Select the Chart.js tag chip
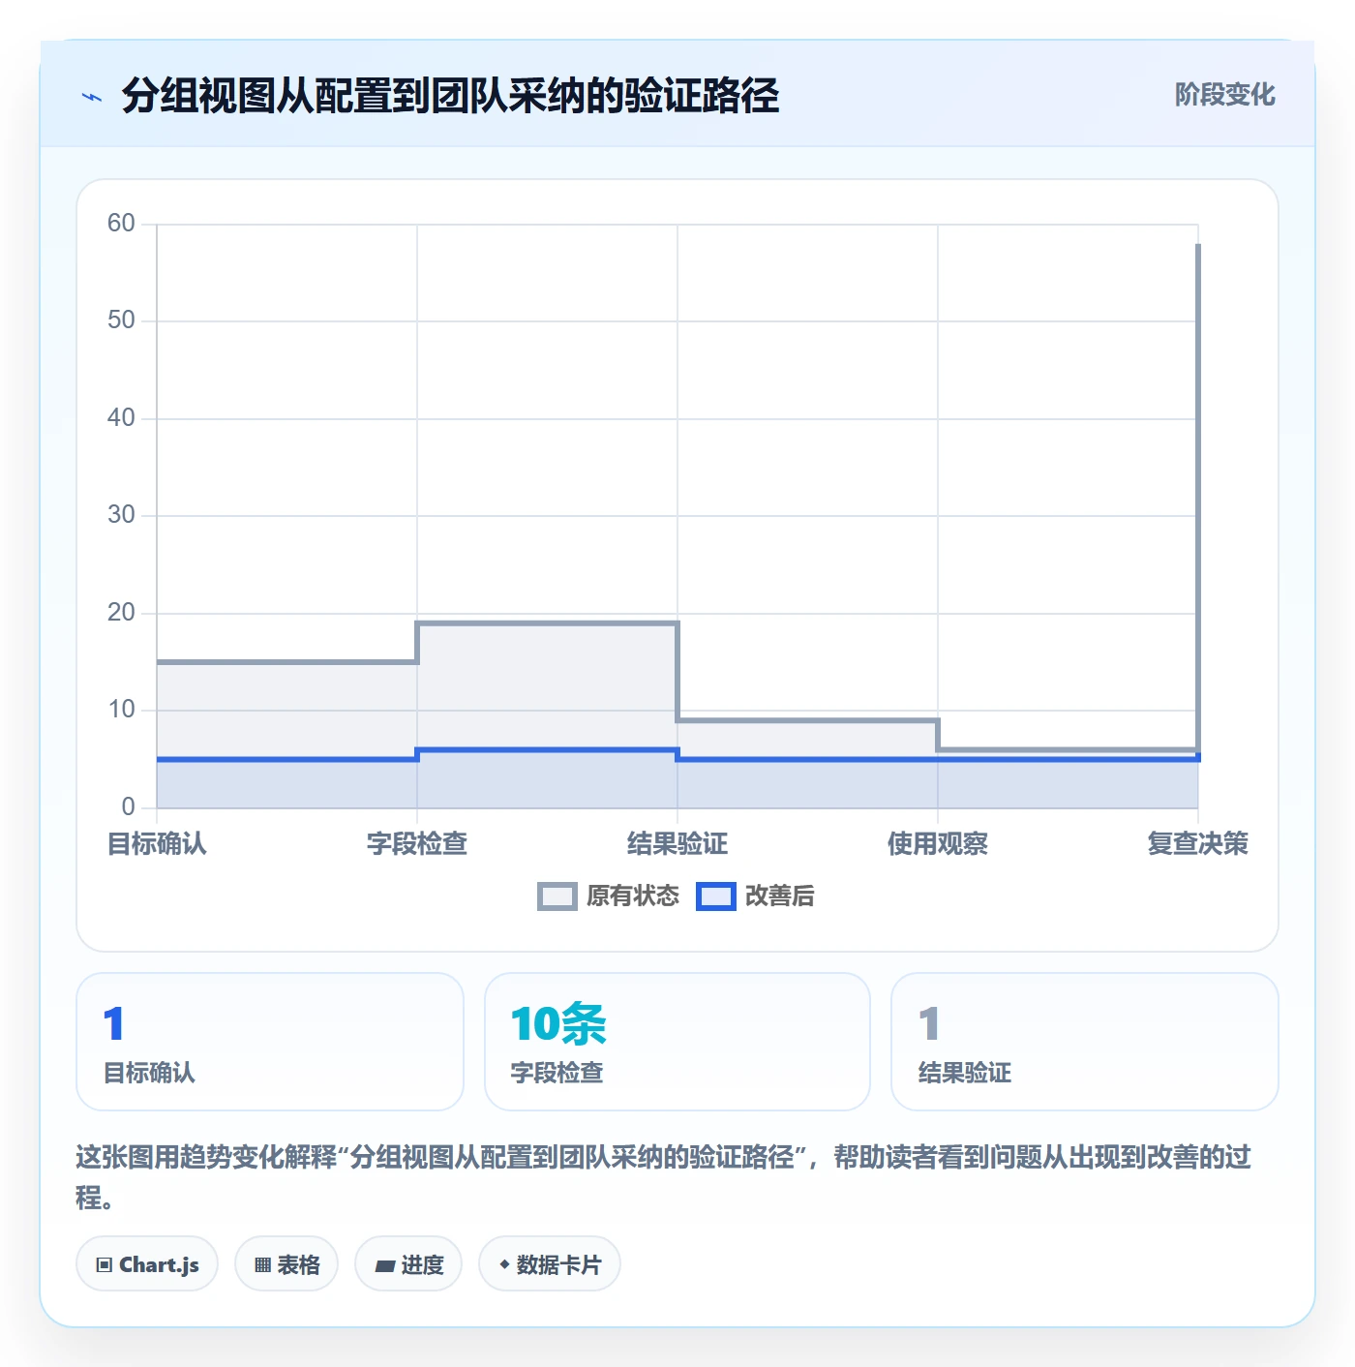Image resolution: width=1355 pixels, height=1367 pixels. click(147, 1264)
